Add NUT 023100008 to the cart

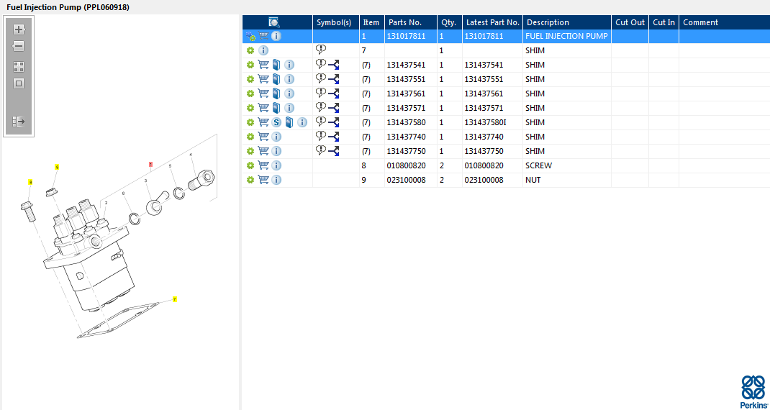coord(263,180)
